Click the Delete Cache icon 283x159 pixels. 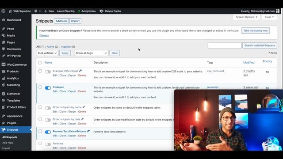pos(101,11)
